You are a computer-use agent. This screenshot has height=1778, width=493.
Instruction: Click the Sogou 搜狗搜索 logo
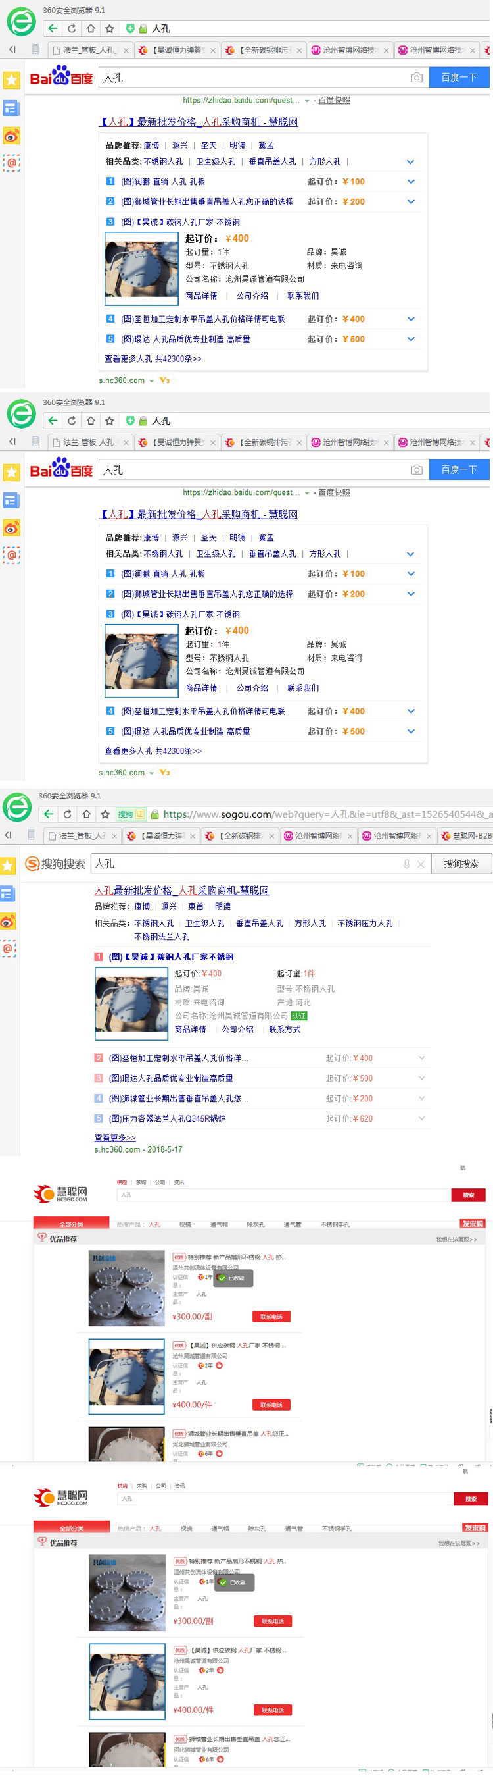tap(55, 864)
